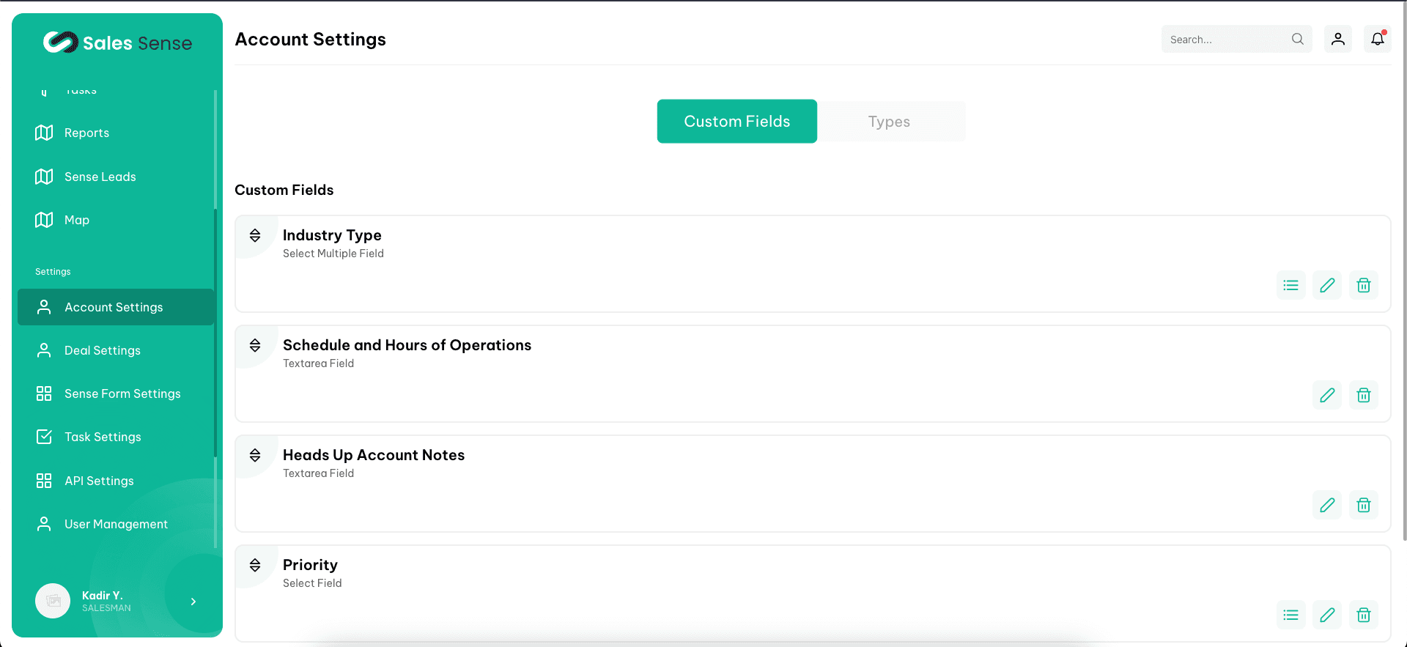Open notifications bell
The height and width of the screenshot is (647, 1407).
[1378, 39]
